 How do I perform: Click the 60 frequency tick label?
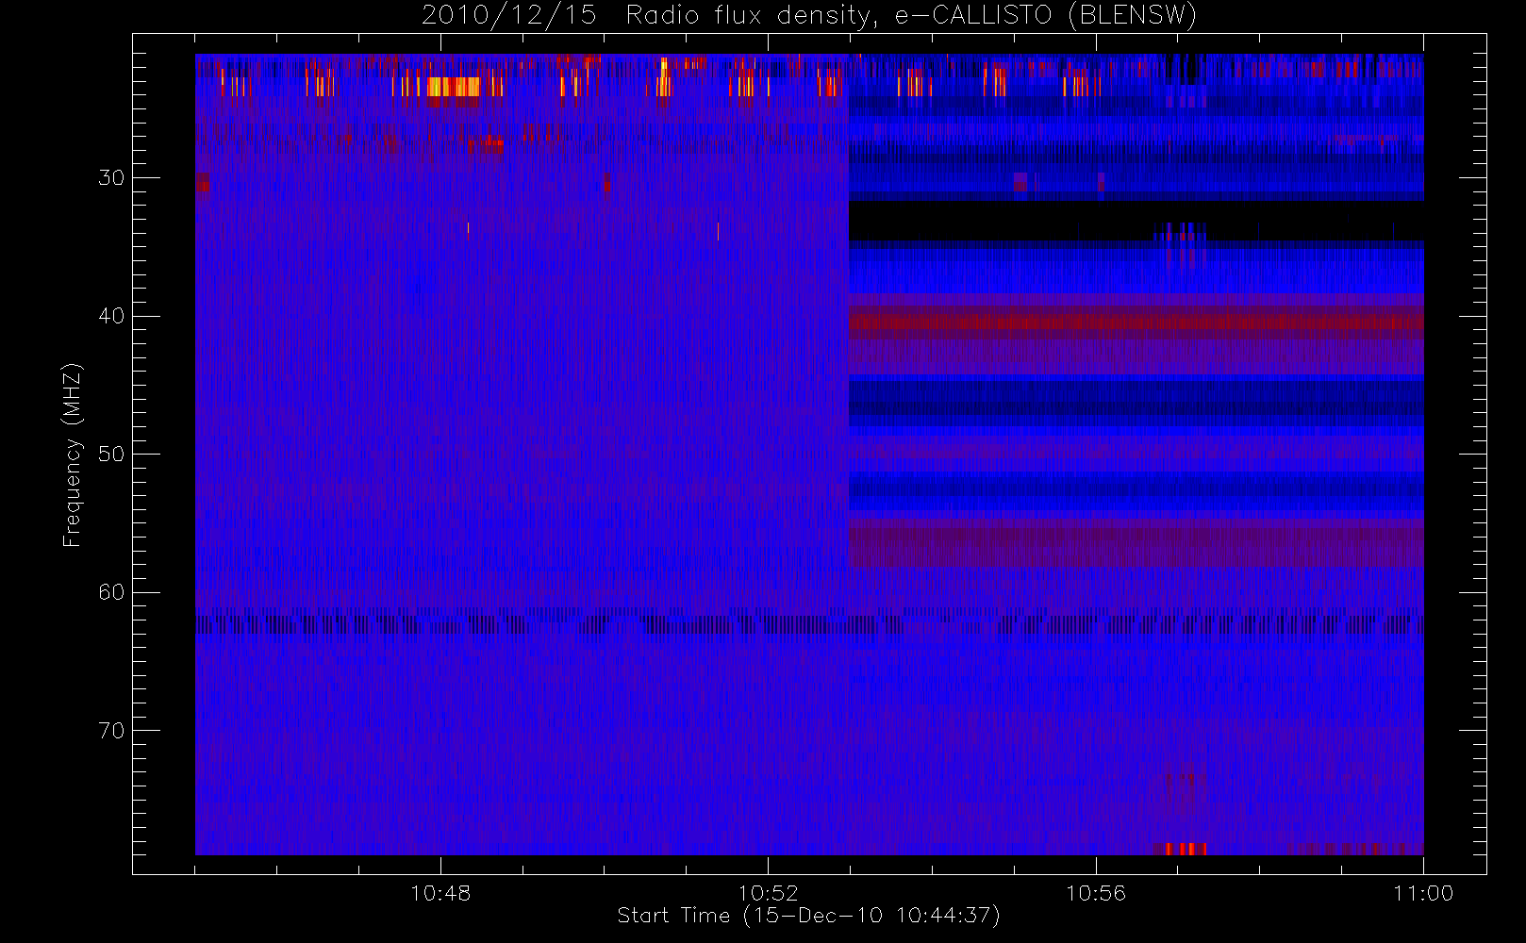pos(111,592)
